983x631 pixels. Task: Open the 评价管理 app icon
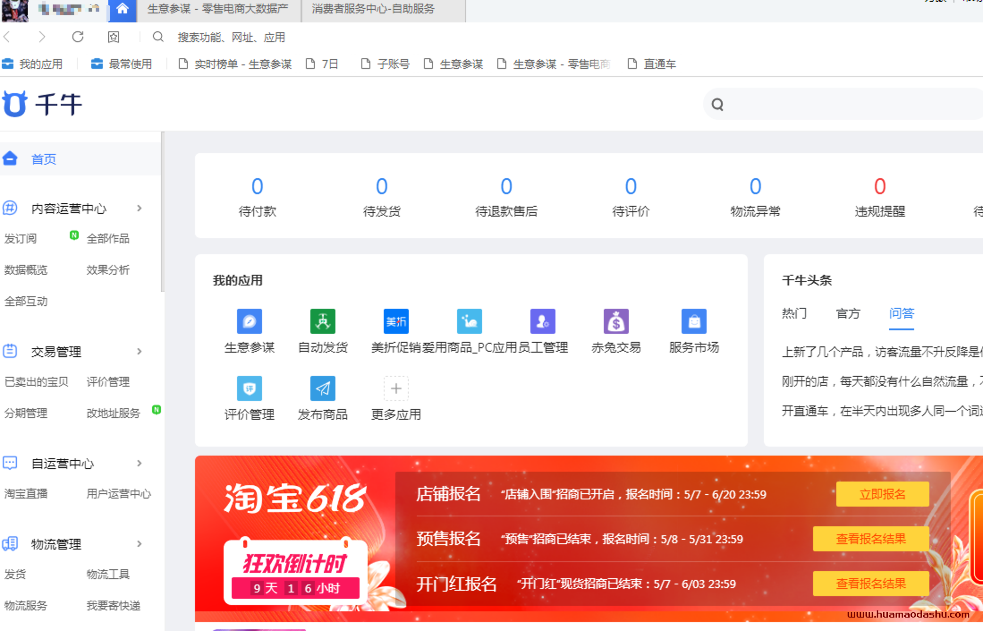tap(249, 388)
